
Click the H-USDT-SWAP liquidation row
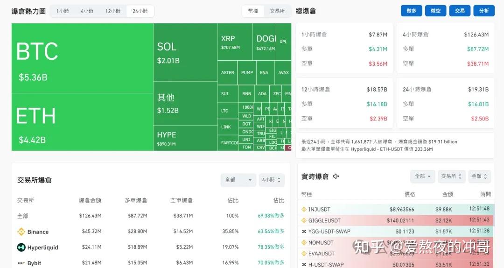[396, 264]
